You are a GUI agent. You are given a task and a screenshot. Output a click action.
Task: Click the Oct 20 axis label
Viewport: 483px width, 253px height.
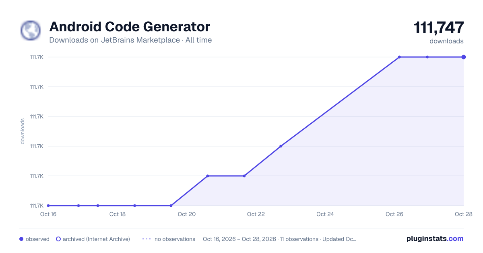pyautogui.click(x=187, y=214)
